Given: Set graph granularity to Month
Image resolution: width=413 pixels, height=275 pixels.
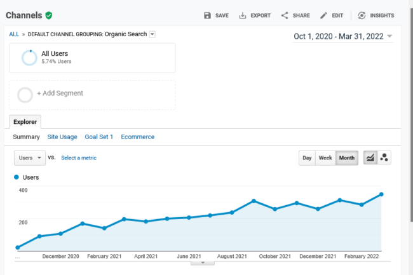Looking at the screenshot, I should click(x=347, y=158).
